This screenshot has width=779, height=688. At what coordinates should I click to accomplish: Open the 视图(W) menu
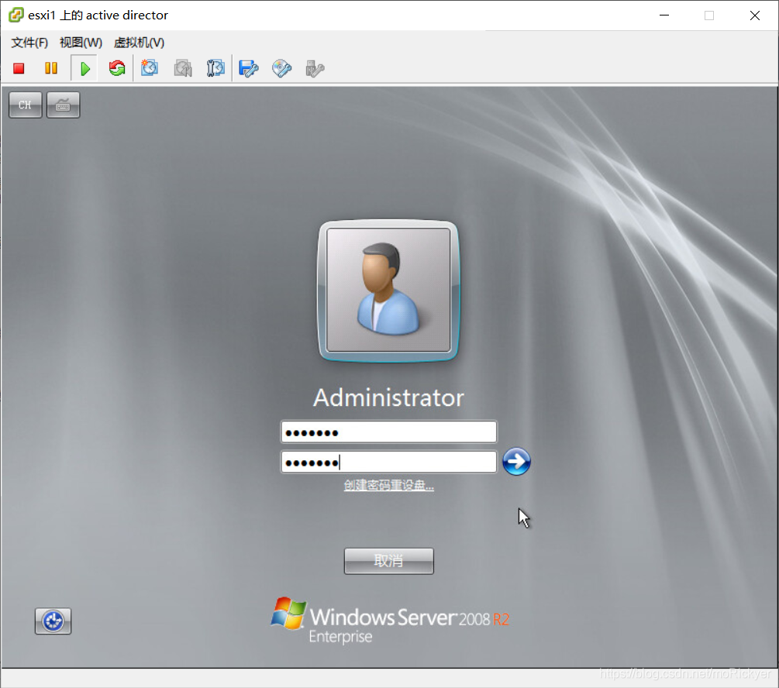click(81, 43)
